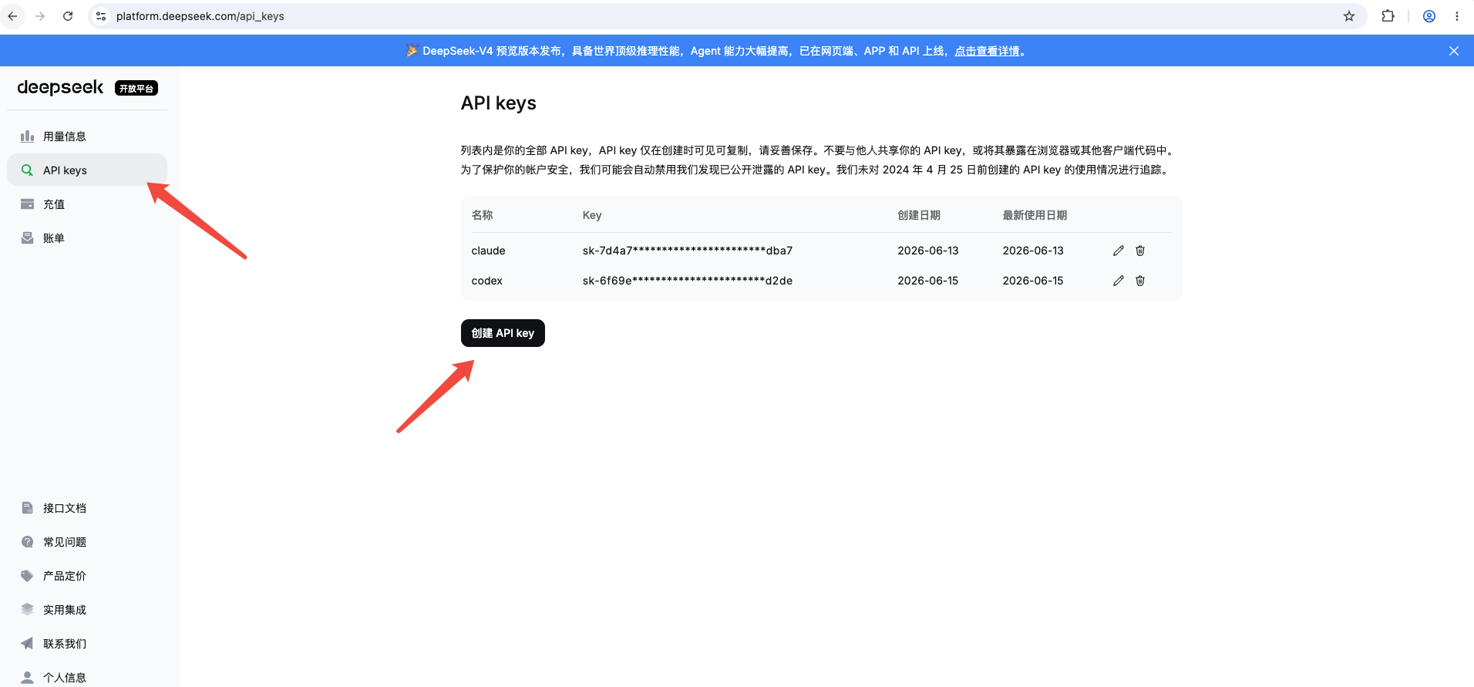Edit the codex key name
The image size is (1474, 687).
coord(1119,281)
